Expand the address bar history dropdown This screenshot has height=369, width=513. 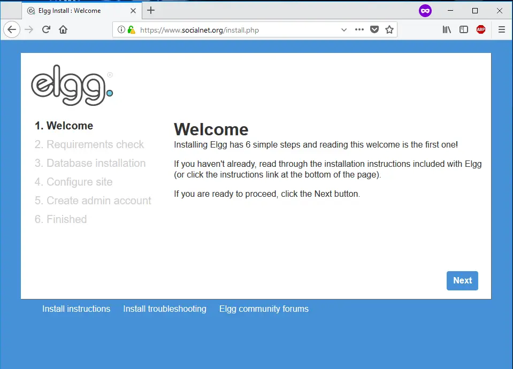[344, 30]
